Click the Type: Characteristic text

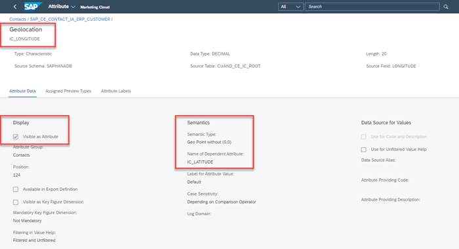click(x=33, y=54)
